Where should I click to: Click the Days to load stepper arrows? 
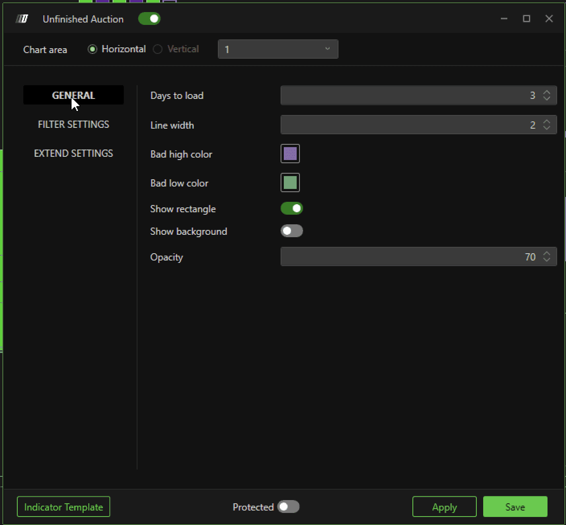pos(547,95)
